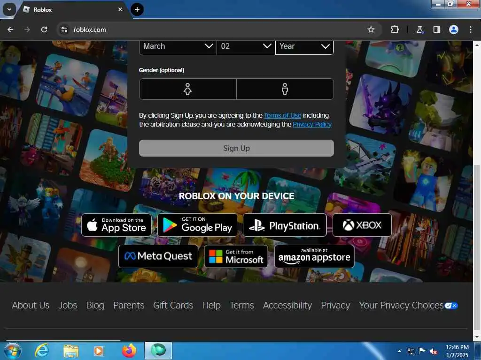The image size is (481, 360).
Task: Open the Jobs footer link
Action: (68, 305)
